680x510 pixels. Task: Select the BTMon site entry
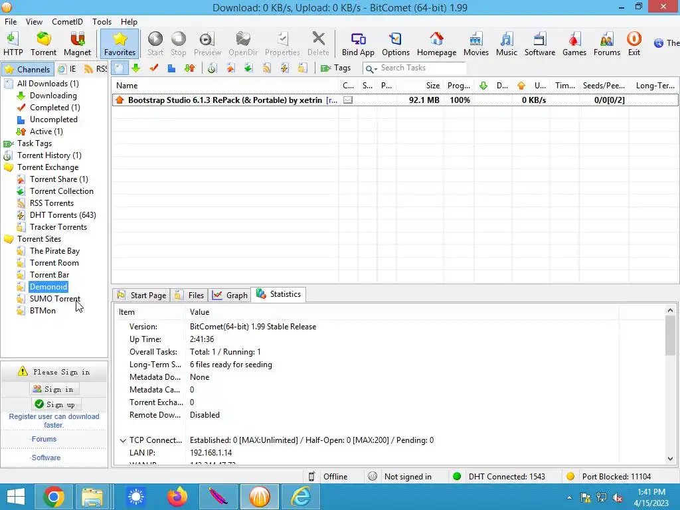(42, 311)
